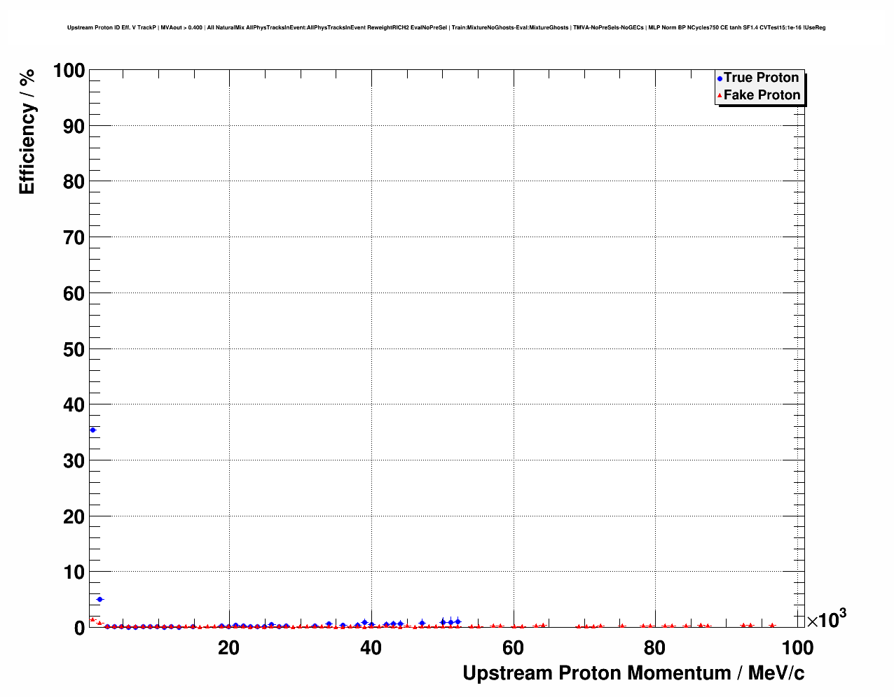
Task: Select the Fake Proton legend label
Action: (x=762, y=95)
